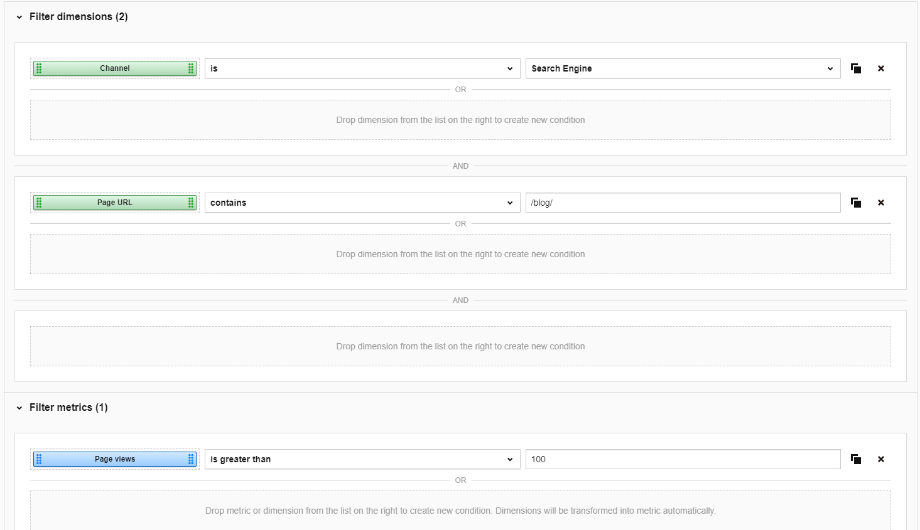Collapse the Filter metrics section

coord(19,408)
